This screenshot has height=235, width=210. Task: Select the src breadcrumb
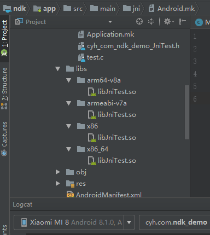(x=73, y=9)
